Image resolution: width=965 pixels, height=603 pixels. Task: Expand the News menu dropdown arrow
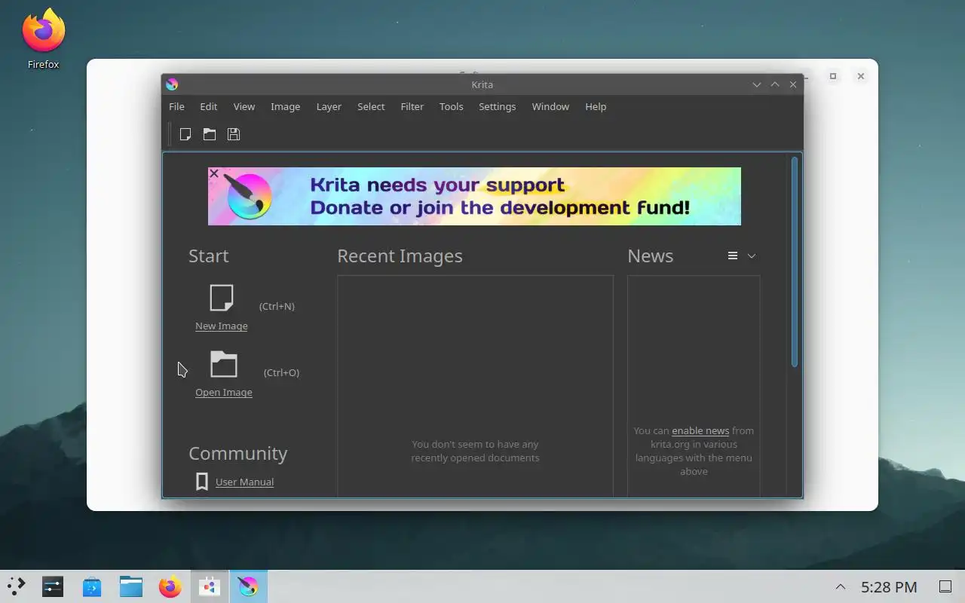click(x=752, y=256)
